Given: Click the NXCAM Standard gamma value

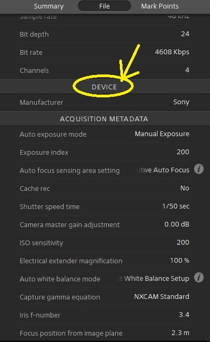Looking at the screenshot, I should (x=162, y=297).
